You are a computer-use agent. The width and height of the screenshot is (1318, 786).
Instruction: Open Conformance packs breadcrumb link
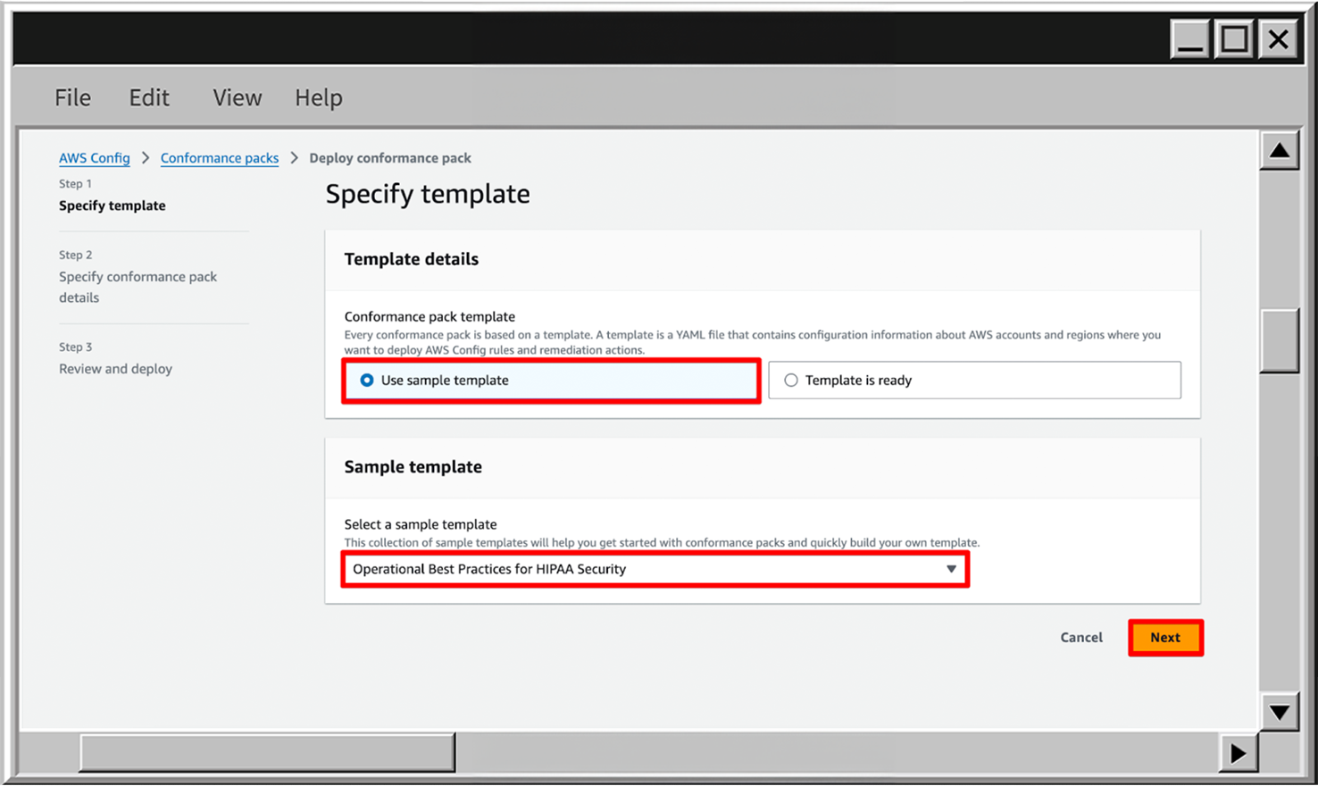(x=220, y=158)
